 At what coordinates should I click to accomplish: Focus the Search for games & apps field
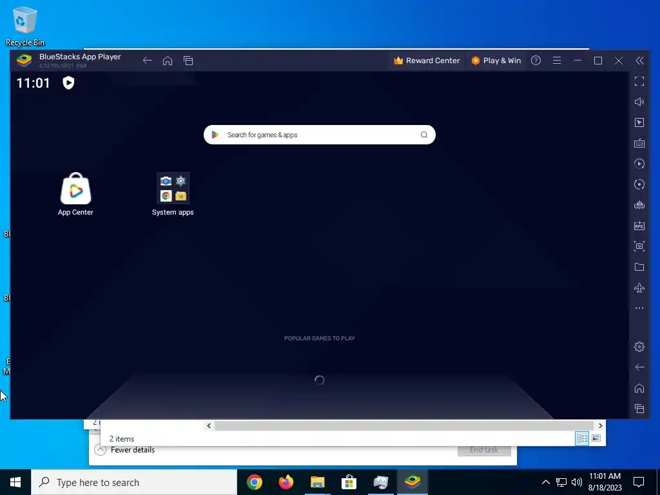click(x=320, y=135)
